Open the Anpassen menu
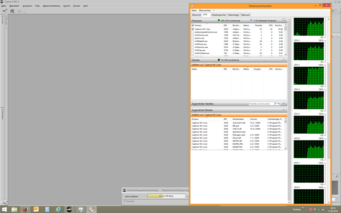341x213 pixels. tap(27, 6)
